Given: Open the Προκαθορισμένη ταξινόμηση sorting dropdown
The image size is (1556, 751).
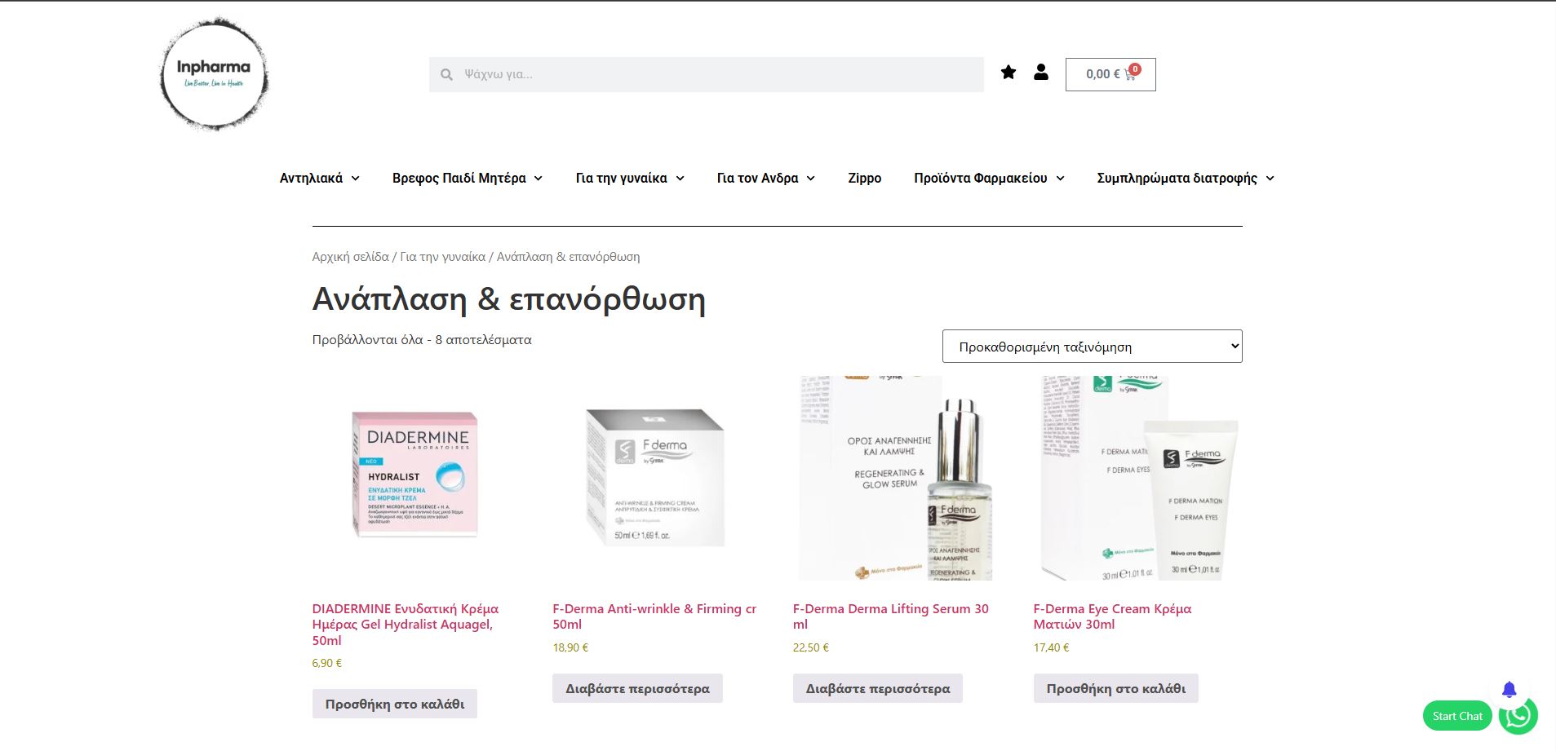Looking at the screenshot, I should 1092,347.
